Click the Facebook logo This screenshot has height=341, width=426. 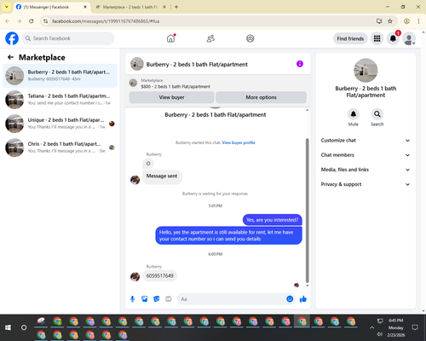pyautogui.click(x=12, y=38)
